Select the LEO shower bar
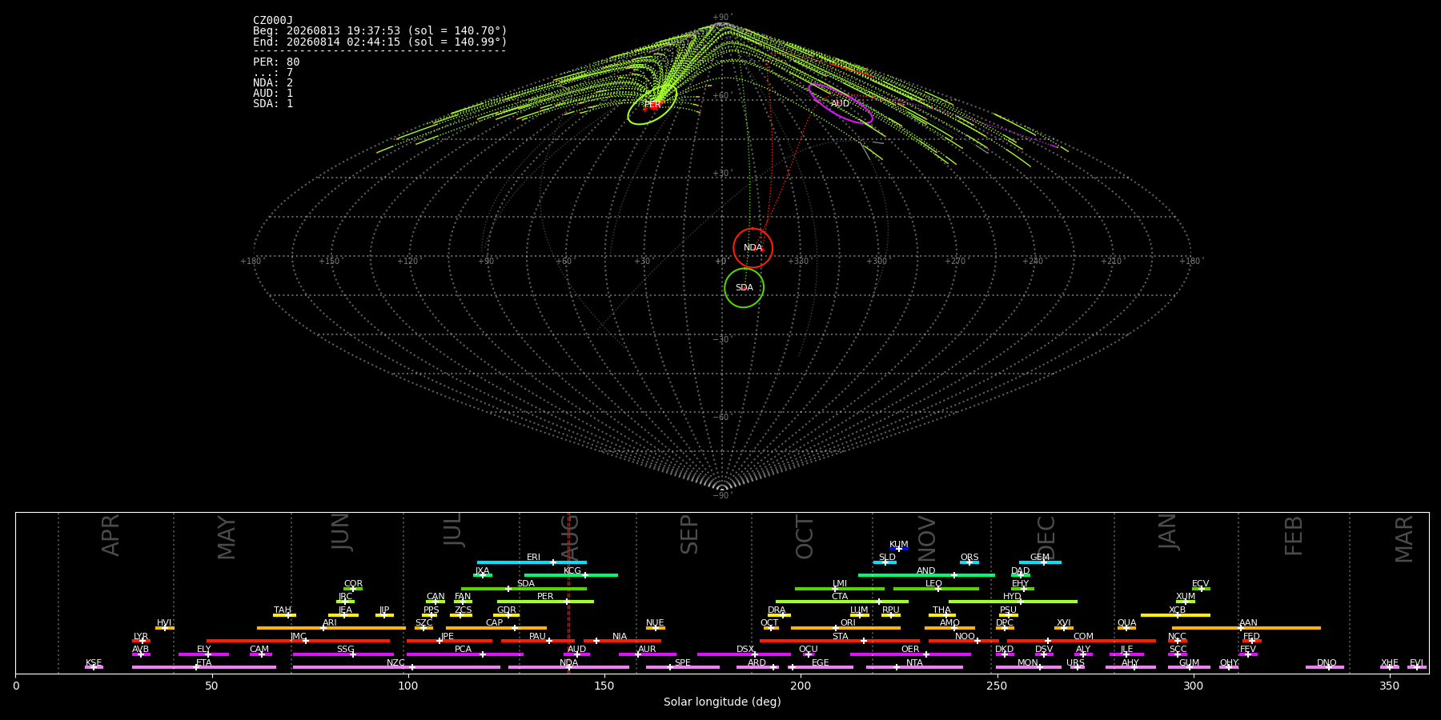1441x720 pixels. pos(936,589)
